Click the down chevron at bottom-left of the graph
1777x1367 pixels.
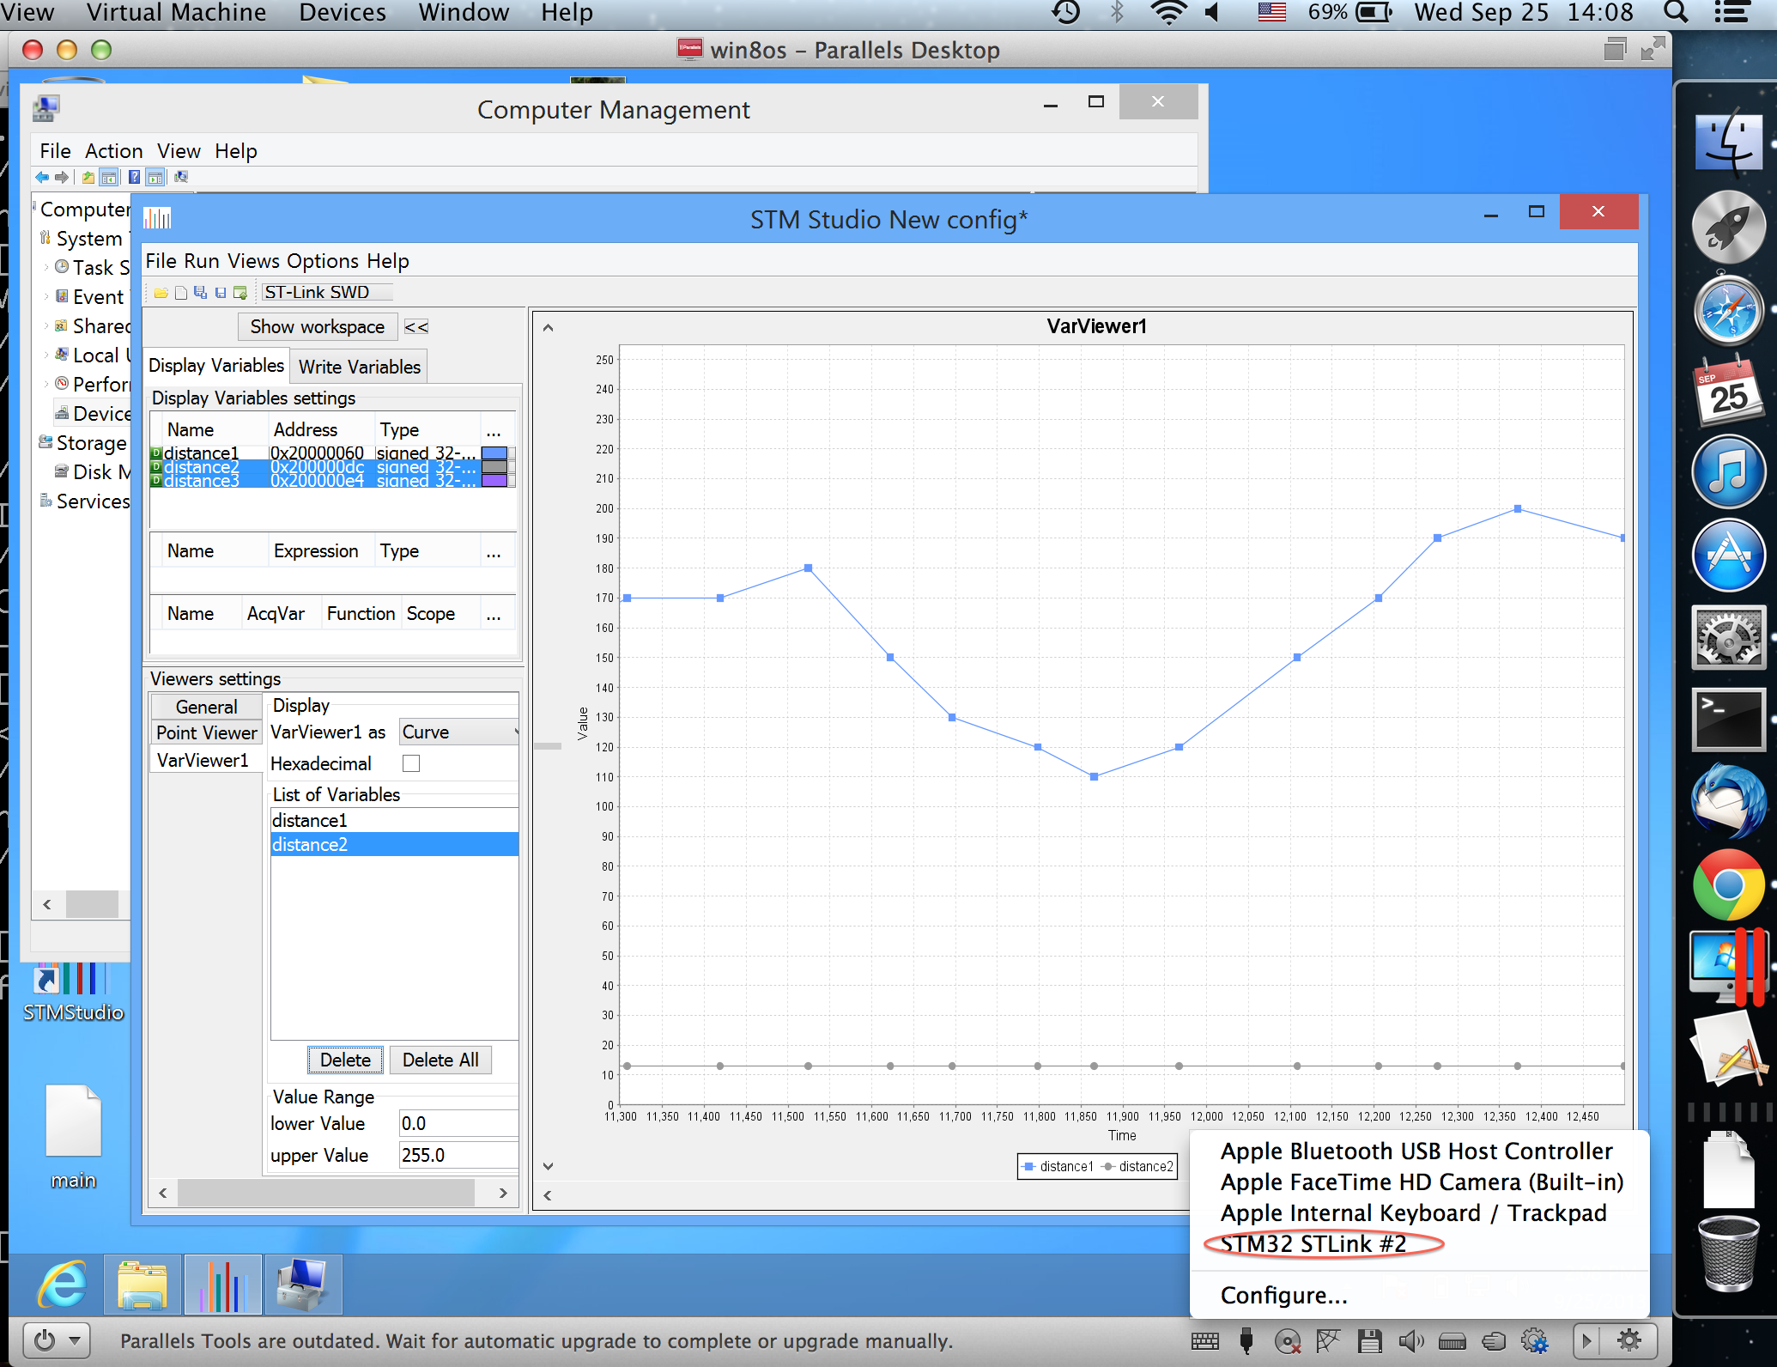548,1165
